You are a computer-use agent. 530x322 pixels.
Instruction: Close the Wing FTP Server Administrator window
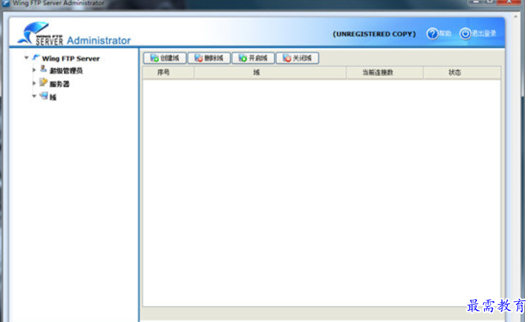[509, 2]
